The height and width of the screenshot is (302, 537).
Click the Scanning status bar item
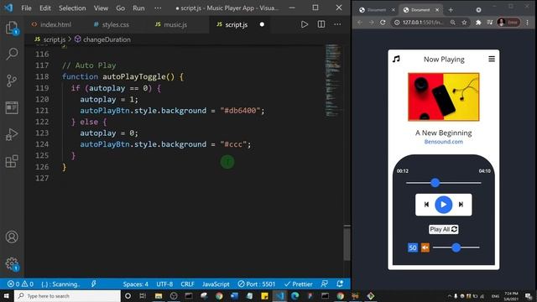60,284
